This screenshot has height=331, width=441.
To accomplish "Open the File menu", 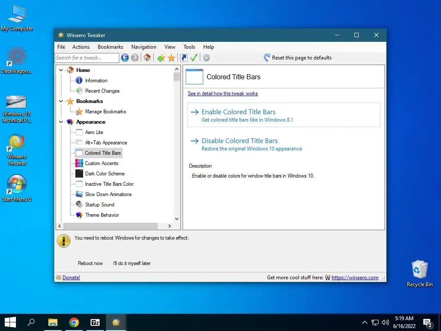I will coord(61,47).
